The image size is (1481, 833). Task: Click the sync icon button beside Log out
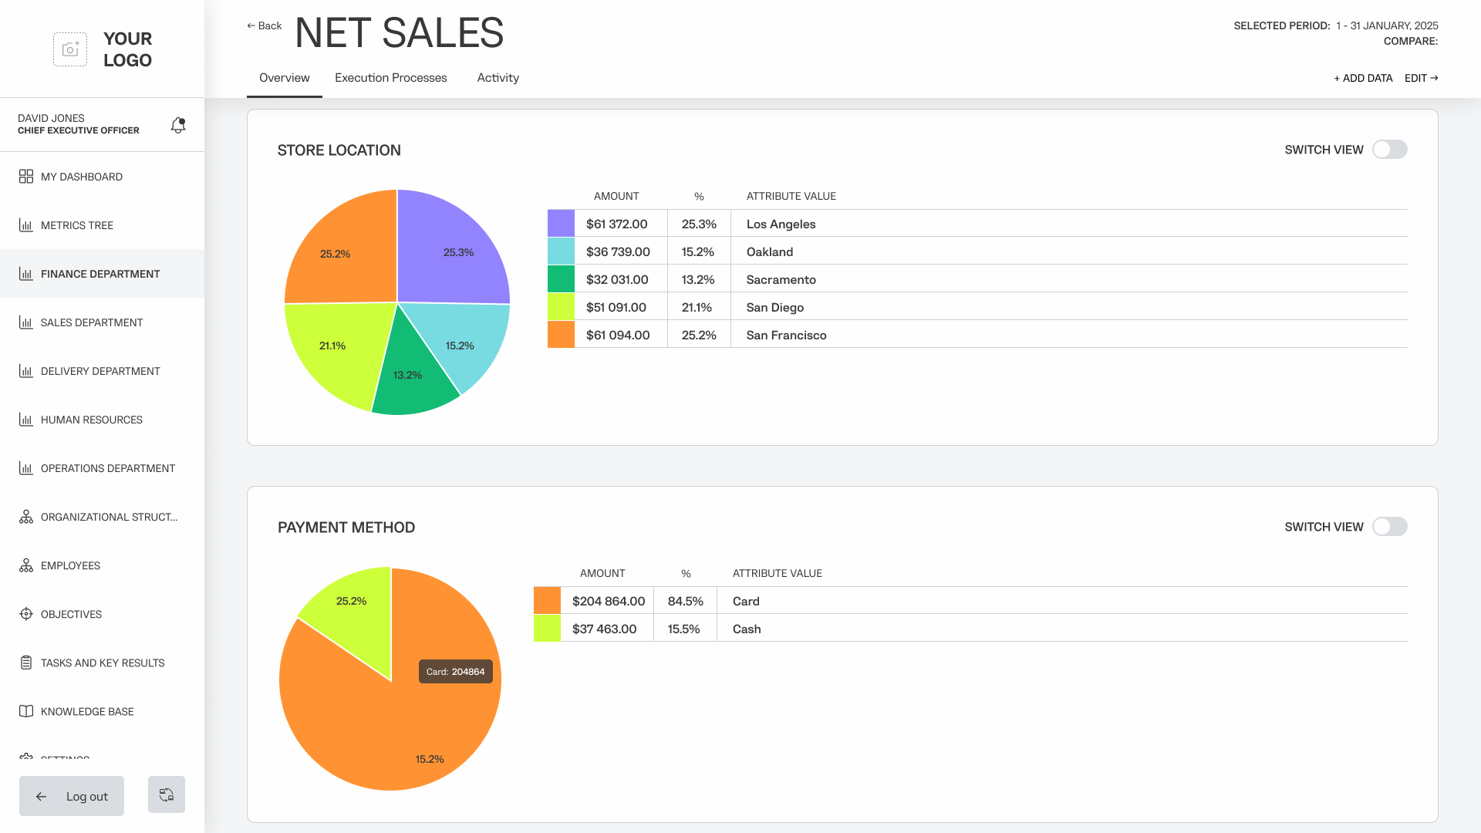click(x=167, y=794)
